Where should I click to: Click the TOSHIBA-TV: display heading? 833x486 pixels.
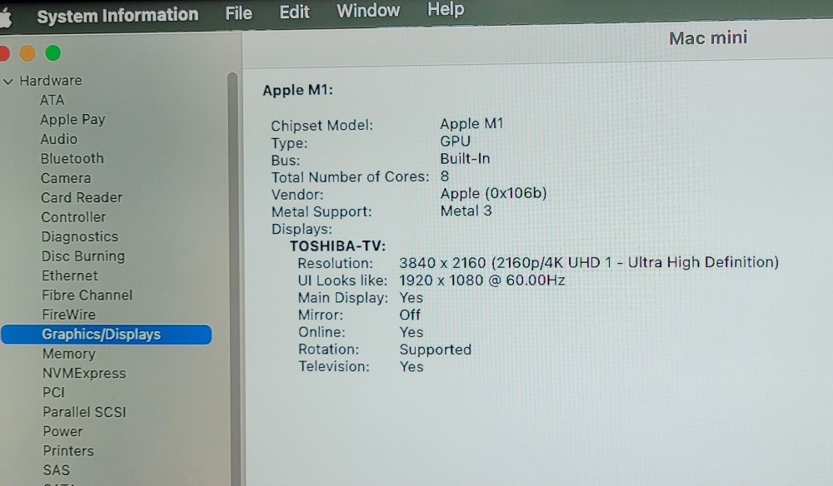[338, 246]
